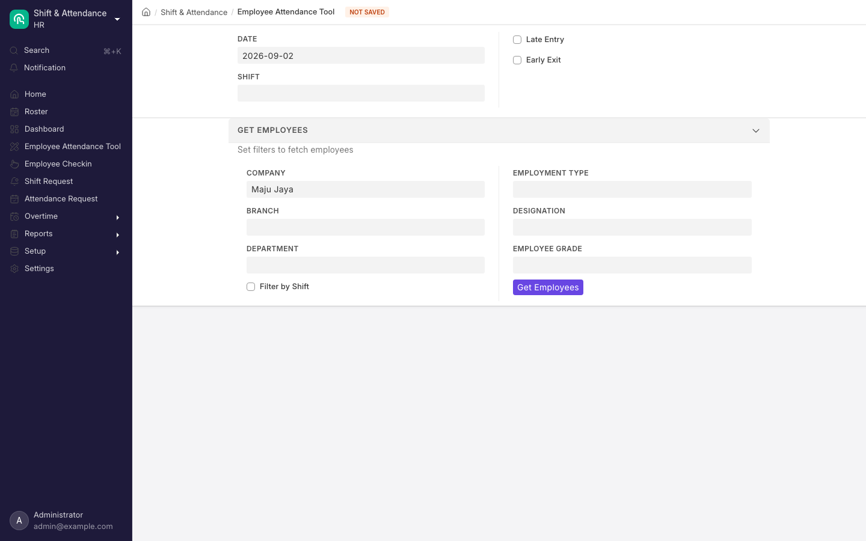Click the Administrator avatar circle
The width and height of the screenshot is (866, 541).
pyautogui.click(x=19, y=521)
